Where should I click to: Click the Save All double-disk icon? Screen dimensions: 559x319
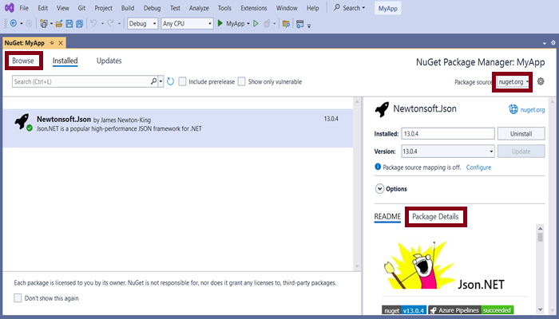pyautogui.click(x=80, y=23)
